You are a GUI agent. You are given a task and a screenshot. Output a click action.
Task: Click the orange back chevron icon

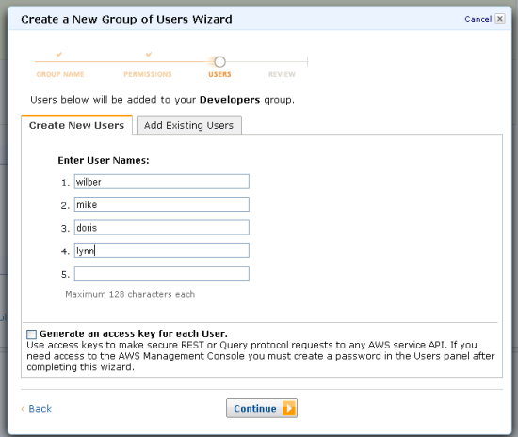(23, 409)
